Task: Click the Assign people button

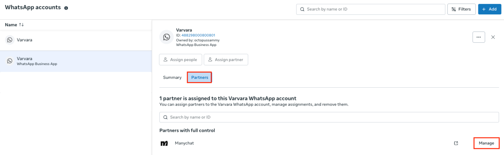Action: 181,60
